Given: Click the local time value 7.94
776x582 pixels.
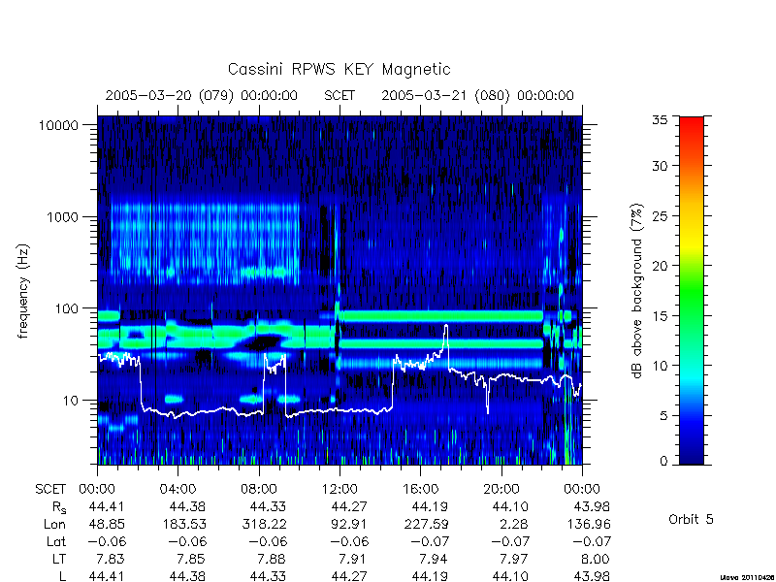Looking at the screenshot, I should (433, 560).
